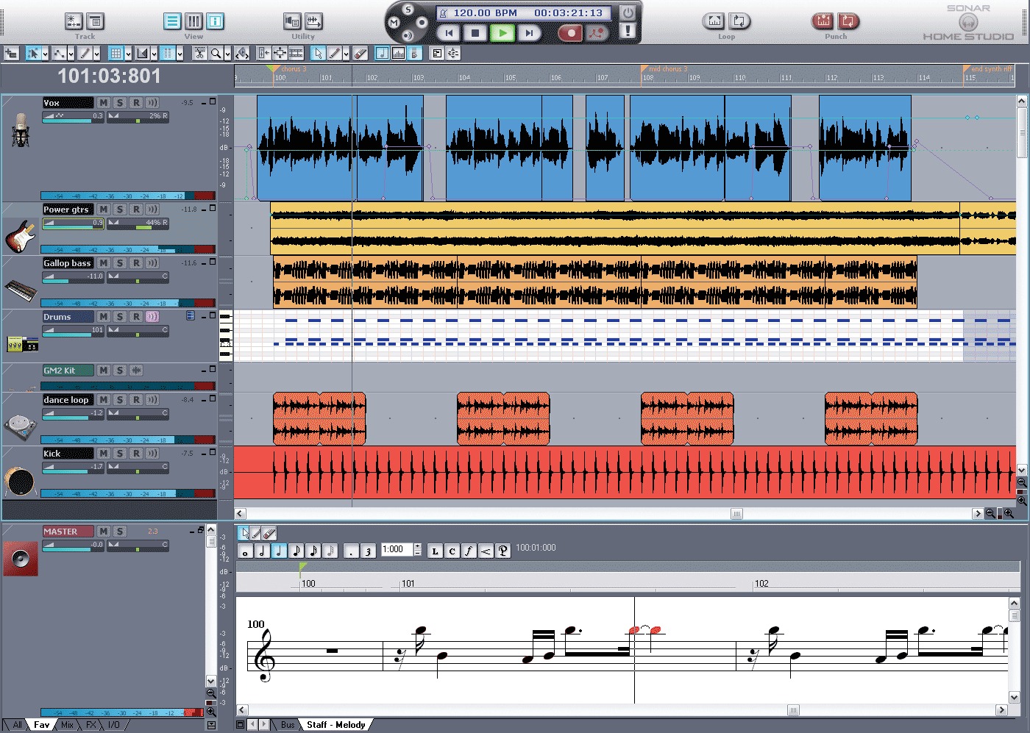Select the Track view icon with horizontal lines
This screenshot has height=733, width=1030.
[x=172, y=21]
